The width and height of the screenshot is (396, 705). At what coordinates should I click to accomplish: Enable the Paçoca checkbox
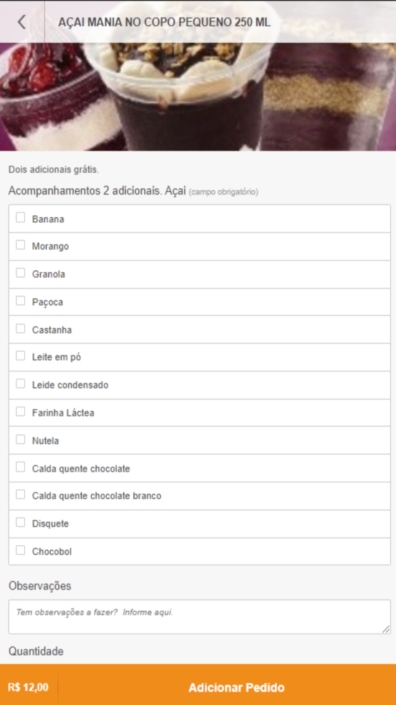(x=21, y=301)
